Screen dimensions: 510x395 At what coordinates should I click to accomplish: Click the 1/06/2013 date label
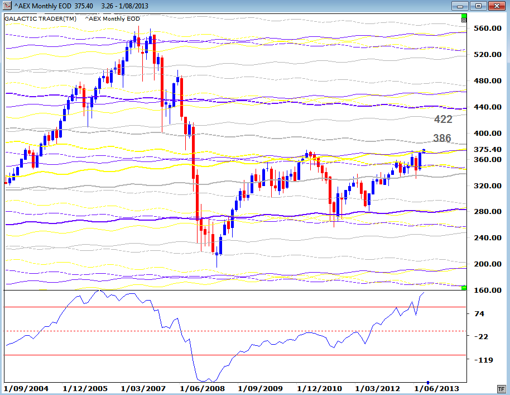click(x=436, y=388)
